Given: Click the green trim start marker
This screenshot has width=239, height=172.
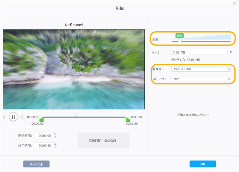Looking at the screenshot, I should coord(42,120).
